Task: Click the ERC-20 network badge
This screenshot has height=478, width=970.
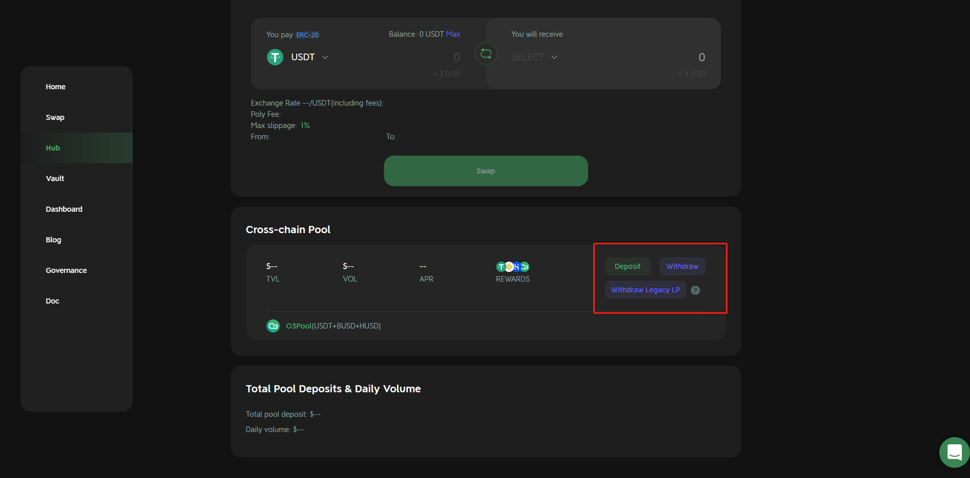Action: pos(307,35)
